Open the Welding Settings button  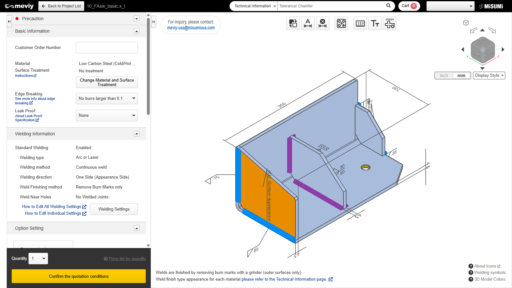pos(114,209)
